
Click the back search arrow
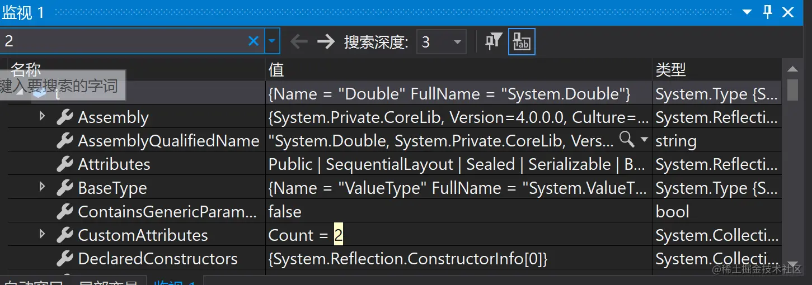(x=299, y=41)
